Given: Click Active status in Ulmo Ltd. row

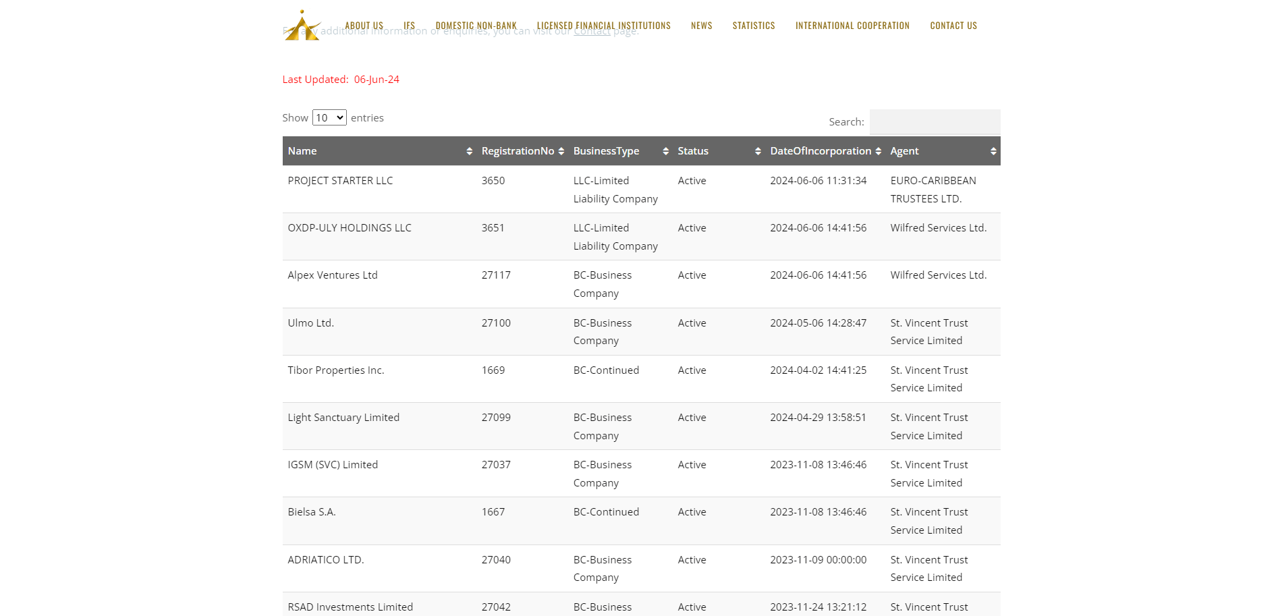Looking at the screenshot, I should (x=692, y=323).
